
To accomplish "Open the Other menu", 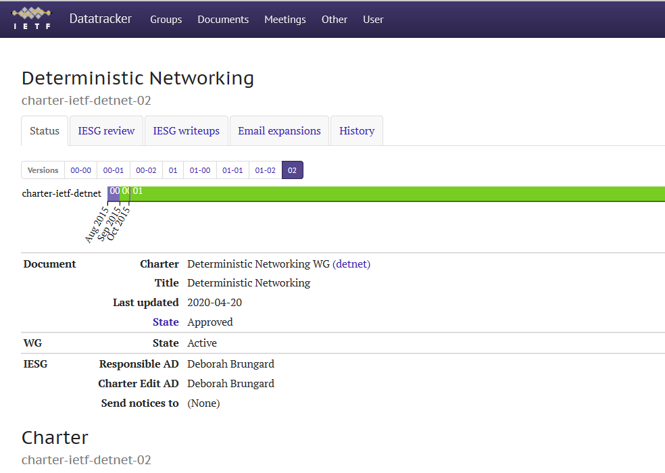I will [335, 20].
